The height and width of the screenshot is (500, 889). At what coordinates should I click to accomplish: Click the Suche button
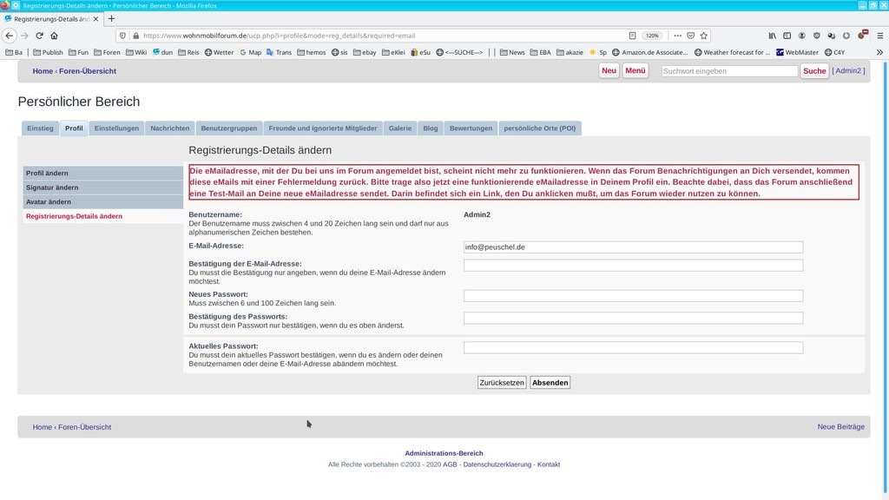tap(814, 71)
